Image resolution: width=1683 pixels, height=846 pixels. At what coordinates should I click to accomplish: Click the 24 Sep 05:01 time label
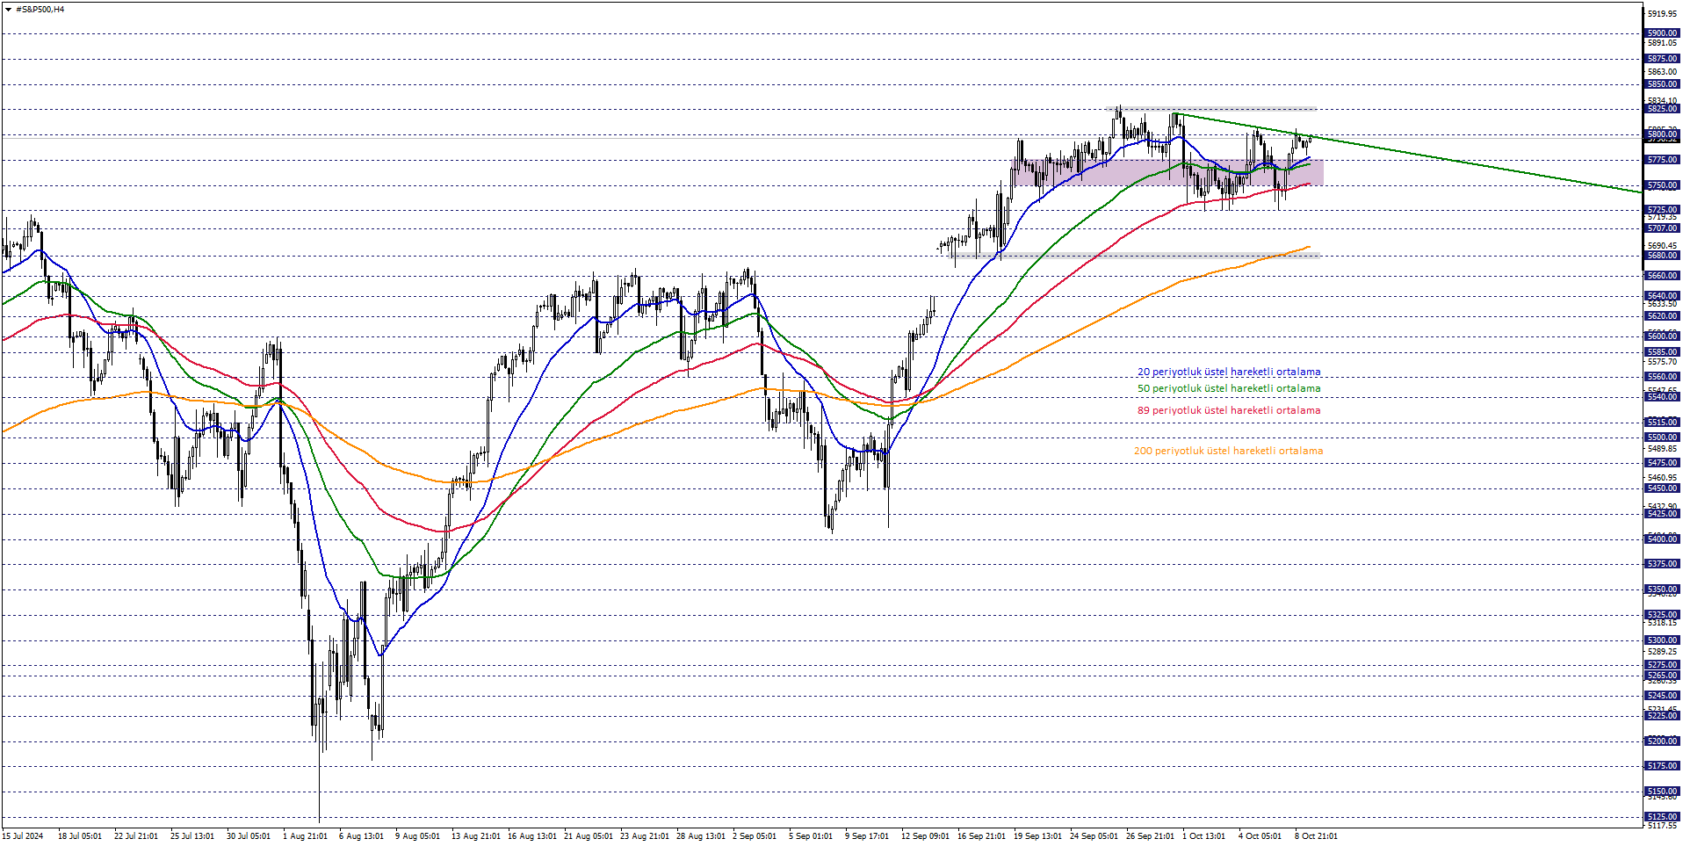coord(1094,836)
